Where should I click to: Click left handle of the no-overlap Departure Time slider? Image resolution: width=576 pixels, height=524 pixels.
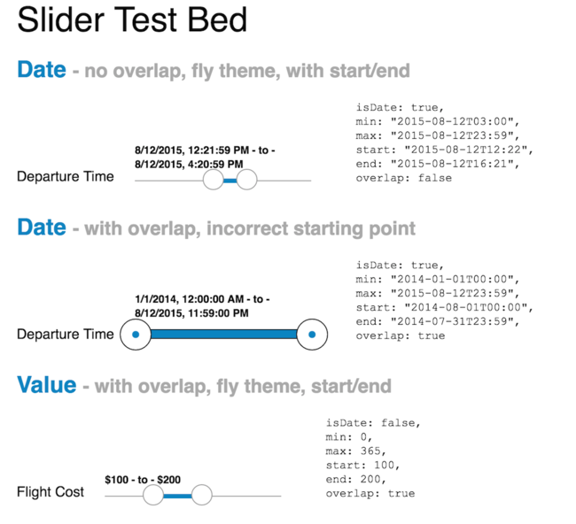[x=213, y=180]
